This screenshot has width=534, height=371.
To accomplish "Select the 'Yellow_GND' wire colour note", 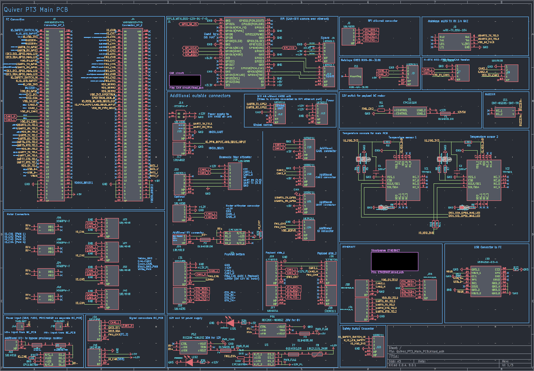I will click(145, 258).
